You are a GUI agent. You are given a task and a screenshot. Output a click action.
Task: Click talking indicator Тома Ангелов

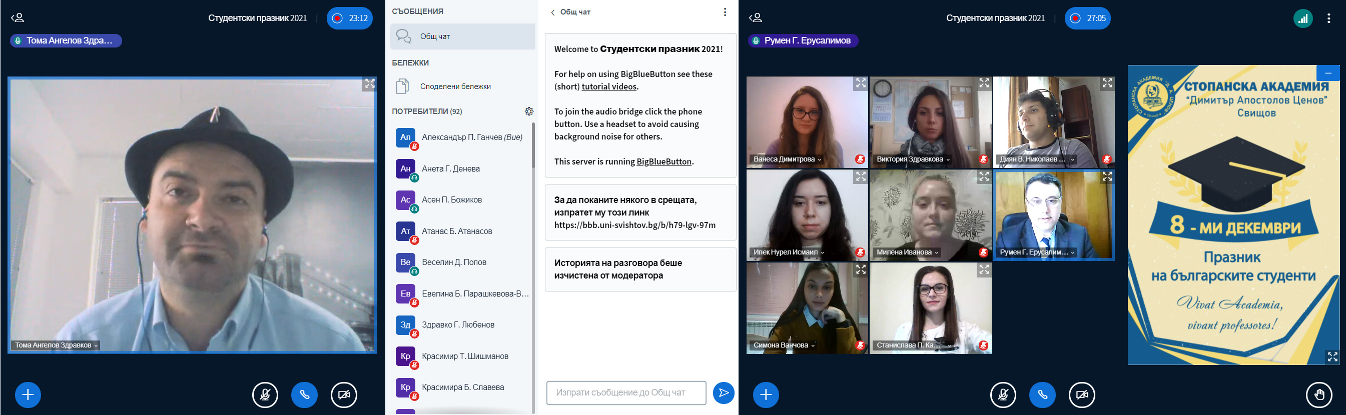point(66,40)
